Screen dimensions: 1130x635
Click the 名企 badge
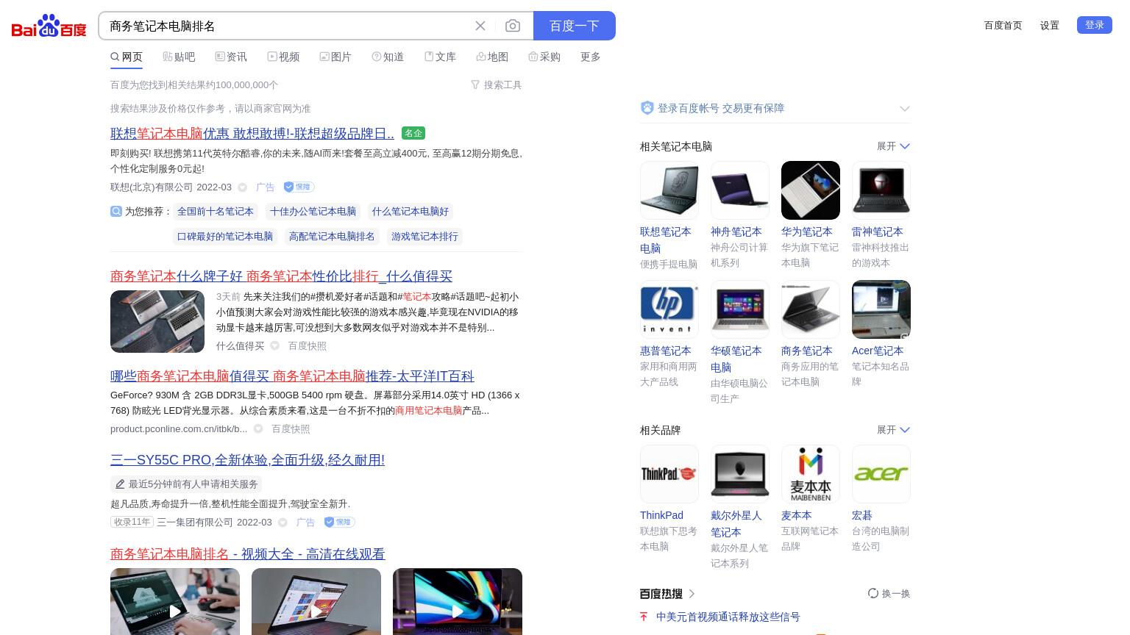click(x=413, y=133)
